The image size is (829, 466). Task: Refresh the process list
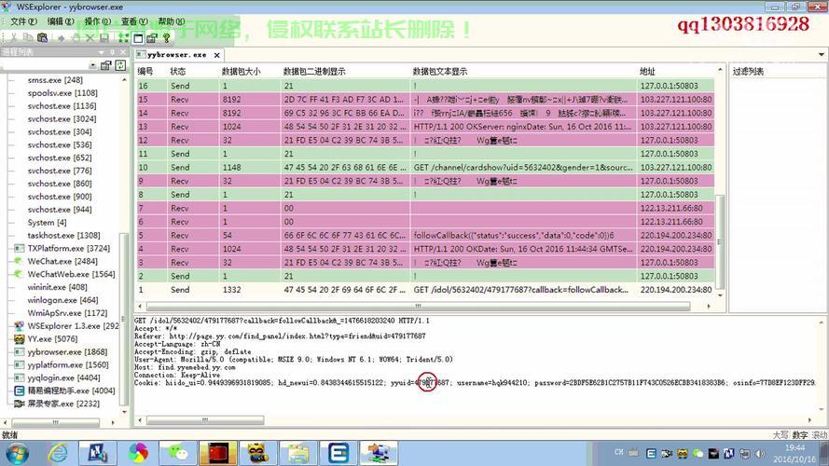[x=120, y=65]
